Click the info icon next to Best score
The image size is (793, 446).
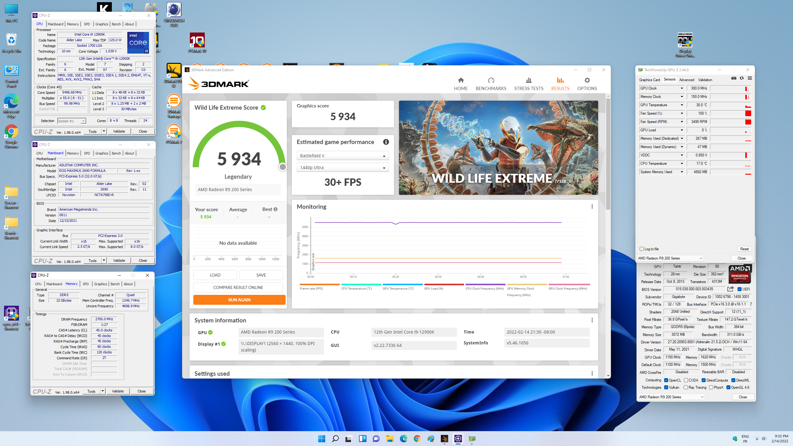[x=275, y=209]
